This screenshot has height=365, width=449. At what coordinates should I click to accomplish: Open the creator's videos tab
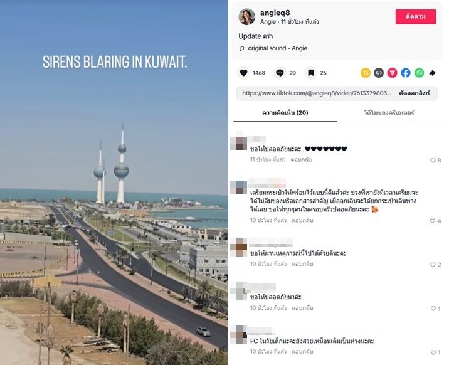point(389,113)
